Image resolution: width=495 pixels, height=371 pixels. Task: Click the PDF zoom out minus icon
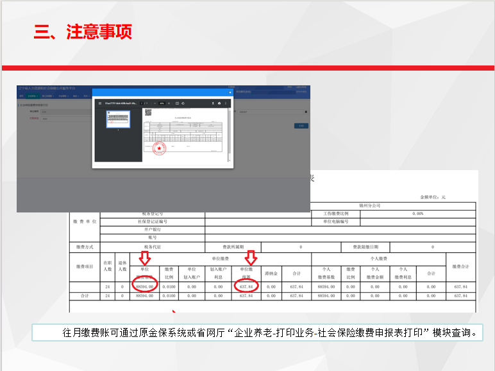pyautogui.click(x=155, y=103)
